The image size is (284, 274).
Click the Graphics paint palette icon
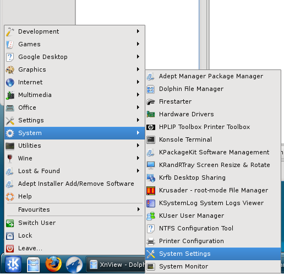[x=10, y=69]
